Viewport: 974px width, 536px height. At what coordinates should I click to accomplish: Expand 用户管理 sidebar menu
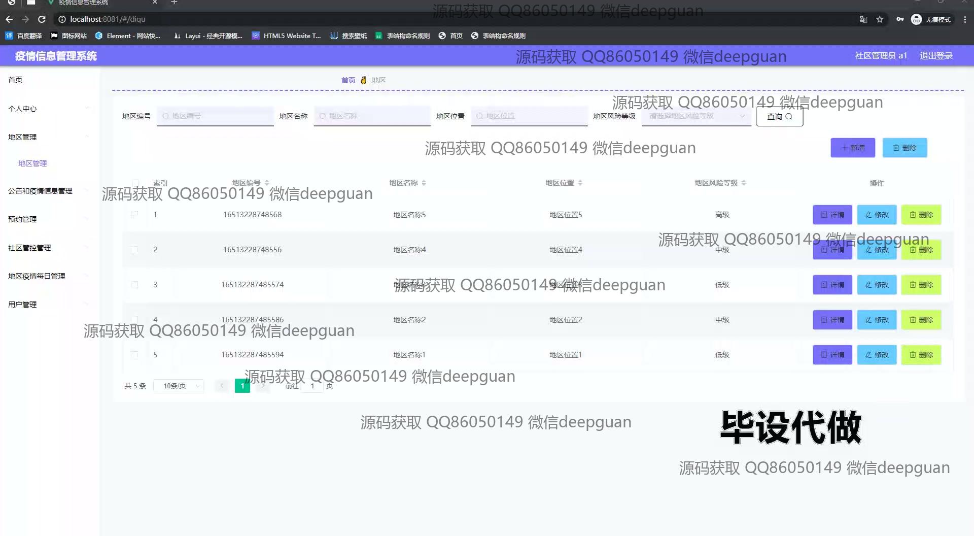(x=49, y=305)
